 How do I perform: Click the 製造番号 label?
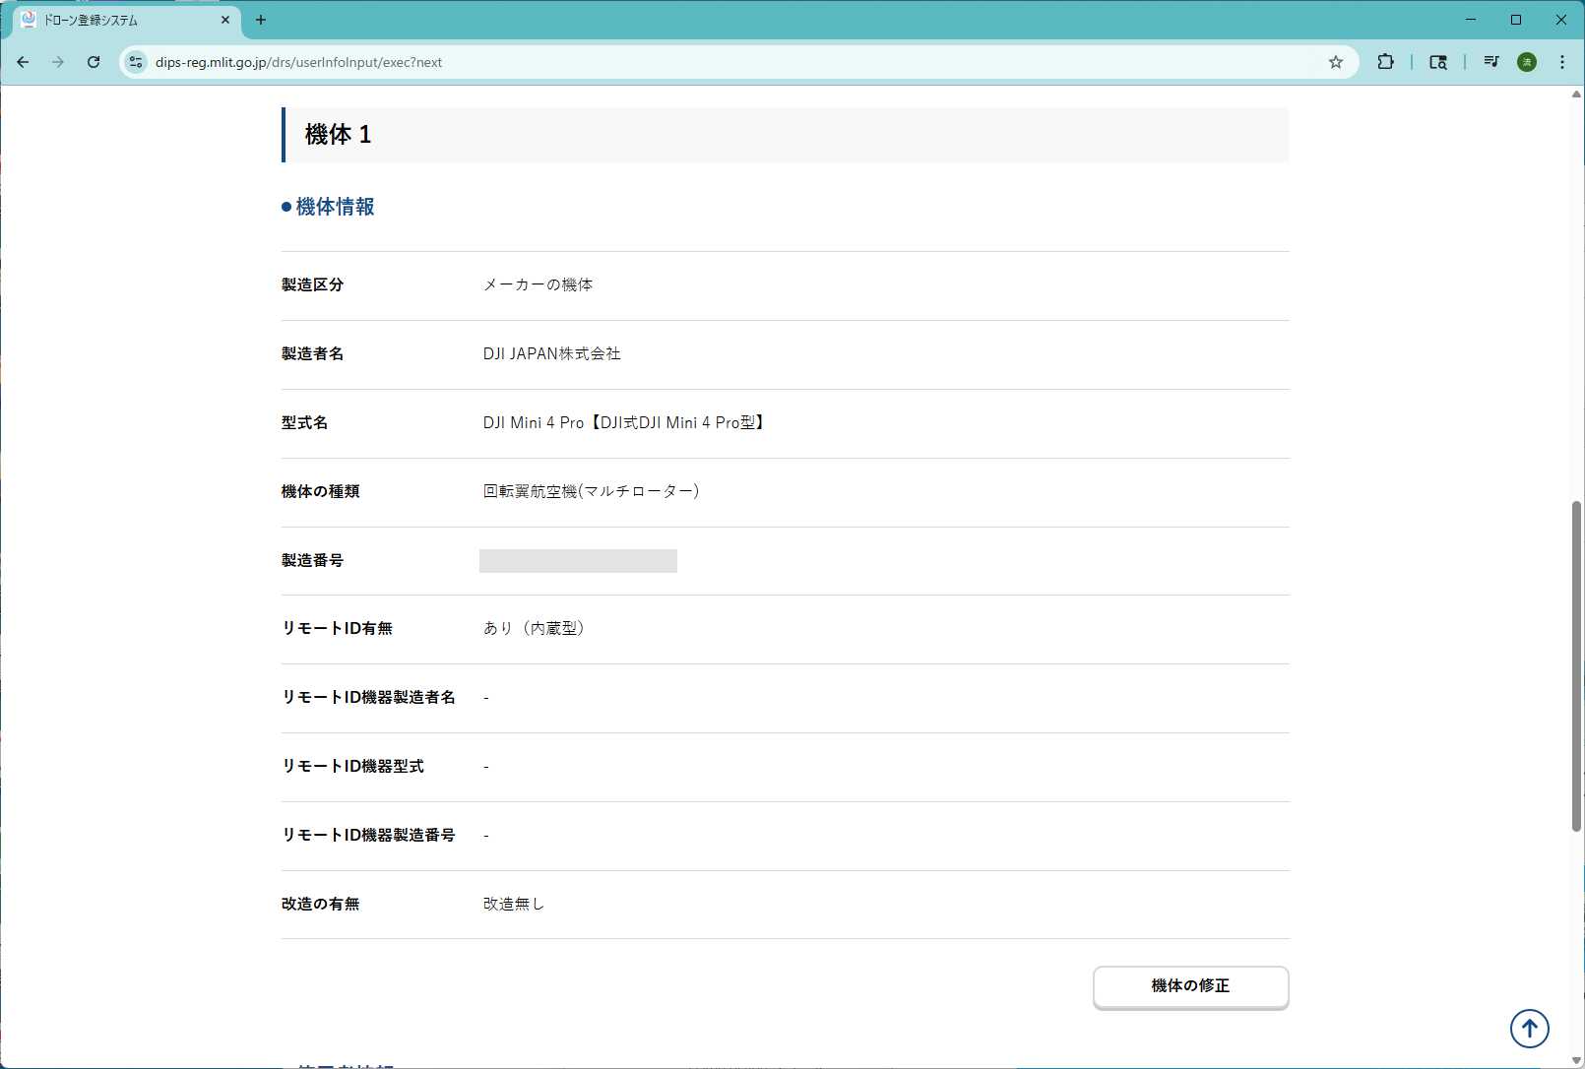(312, 560)
